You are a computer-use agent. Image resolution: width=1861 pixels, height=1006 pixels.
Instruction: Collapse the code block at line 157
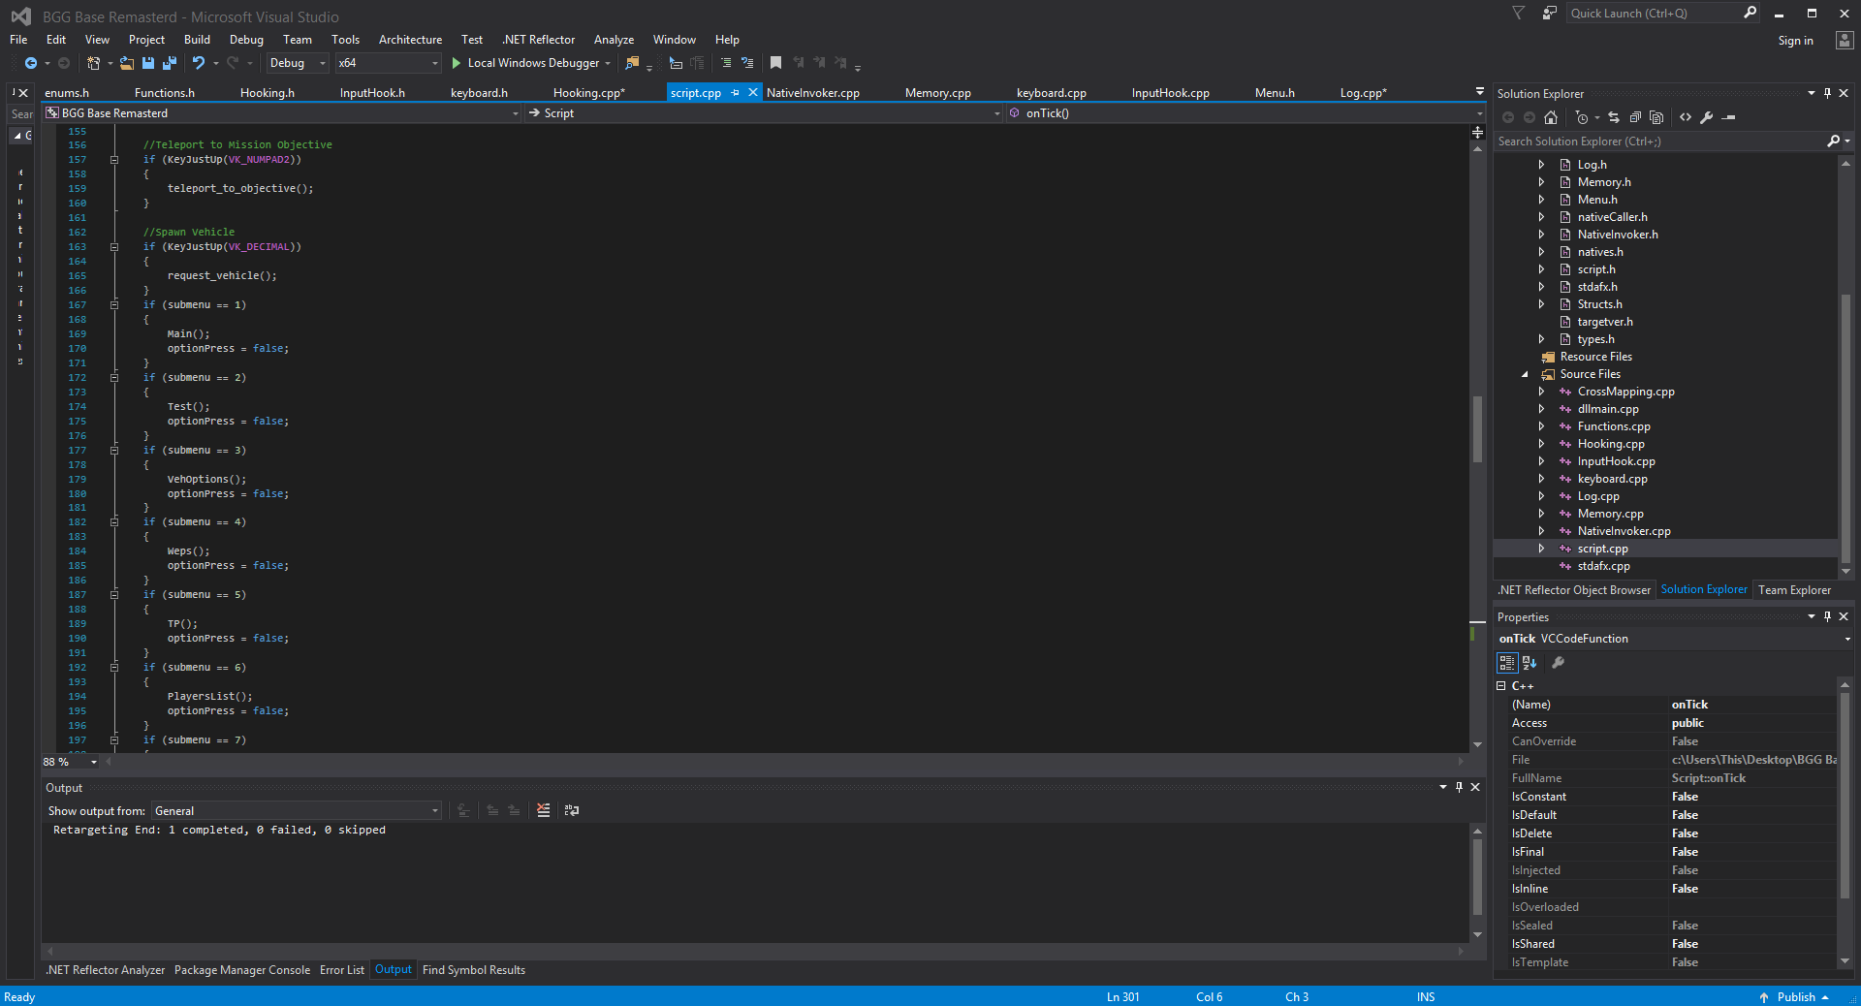pyautogui.click(x=114, y=160)
